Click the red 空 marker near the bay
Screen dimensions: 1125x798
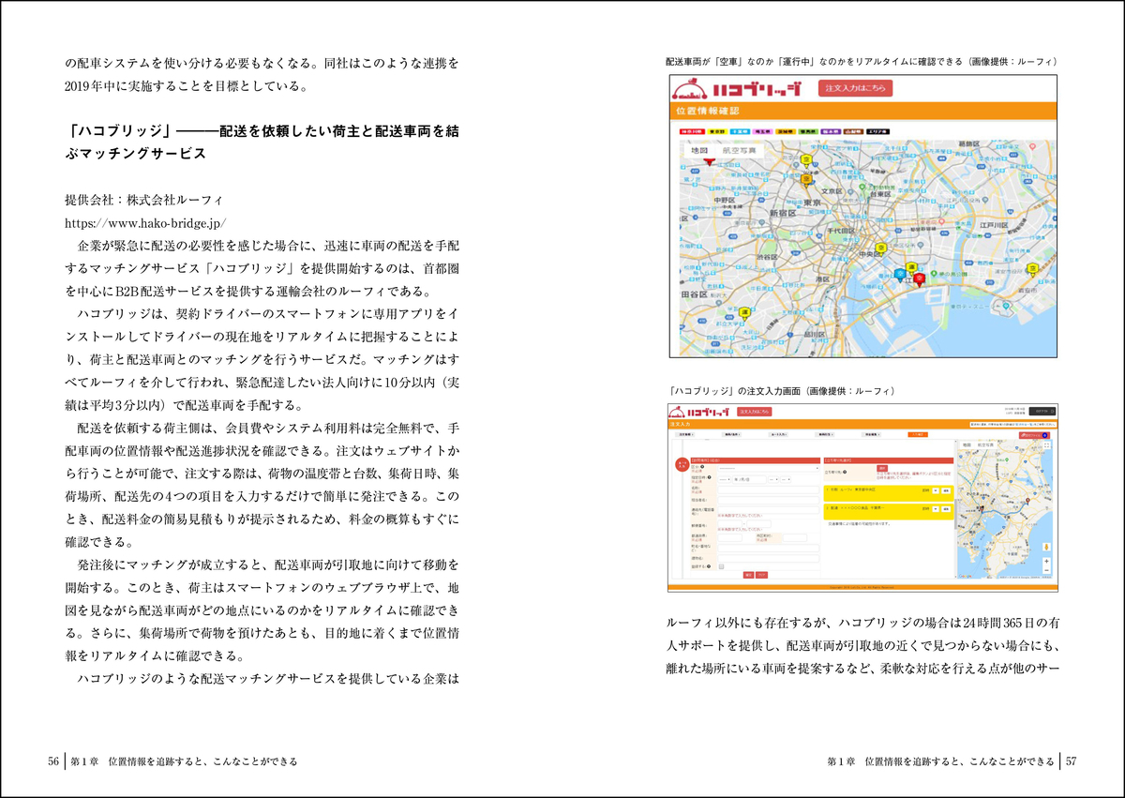click(x=919, y=279)
